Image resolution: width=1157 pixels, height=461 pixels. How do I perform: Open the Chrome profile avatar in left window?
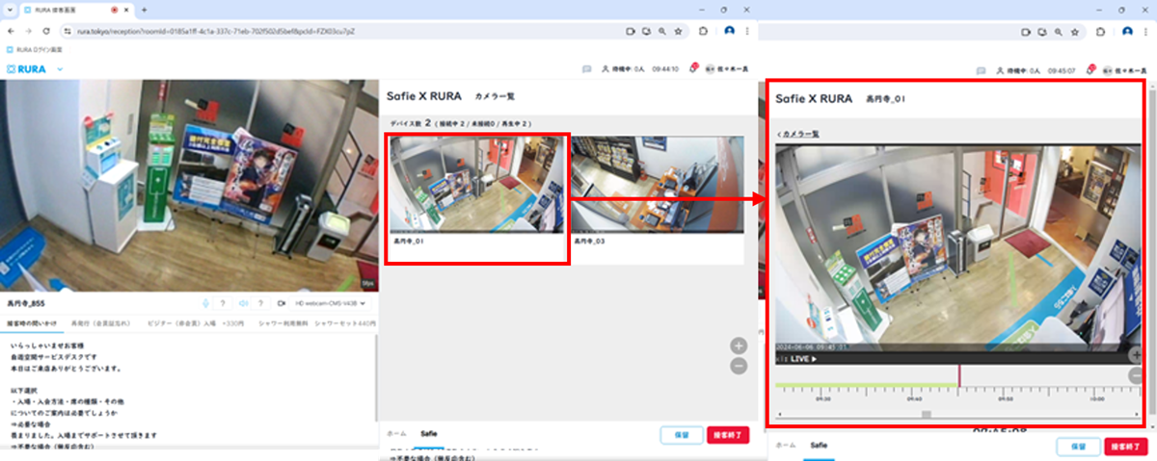[x=729, y=31]
